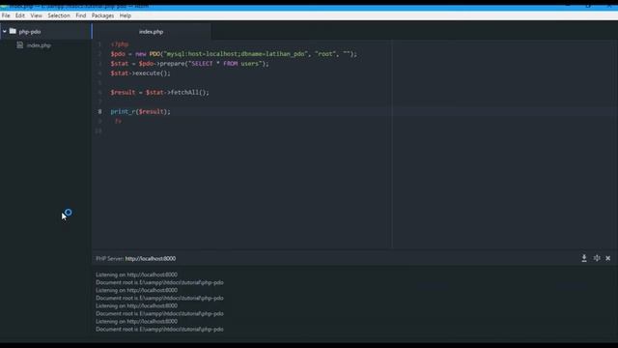Viewport: 618px width, 348px height.
Task: Collapse the php-pdo project folder
Action: click(4, 32)
